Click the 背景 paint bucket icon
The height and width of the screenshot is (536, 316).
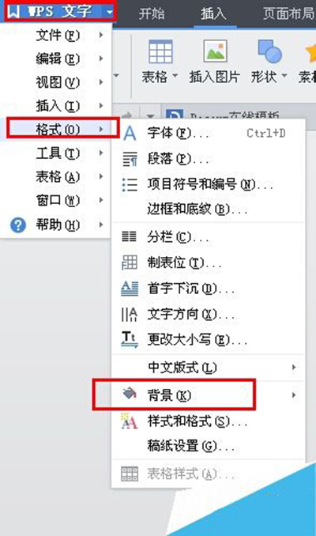pos(130,394)
